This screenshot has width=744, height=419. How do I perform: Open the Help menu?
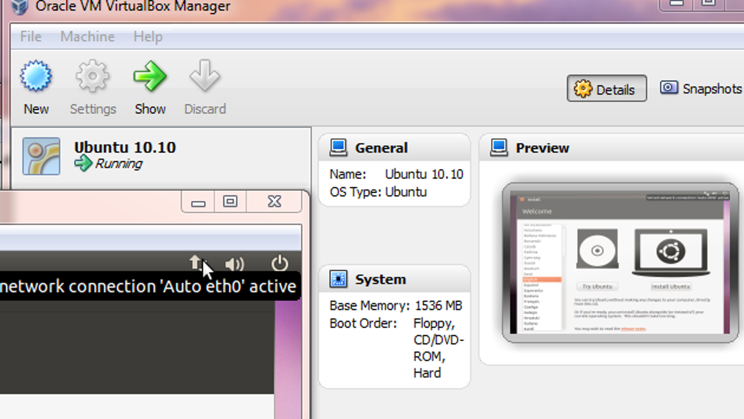(x=148, y=36)
